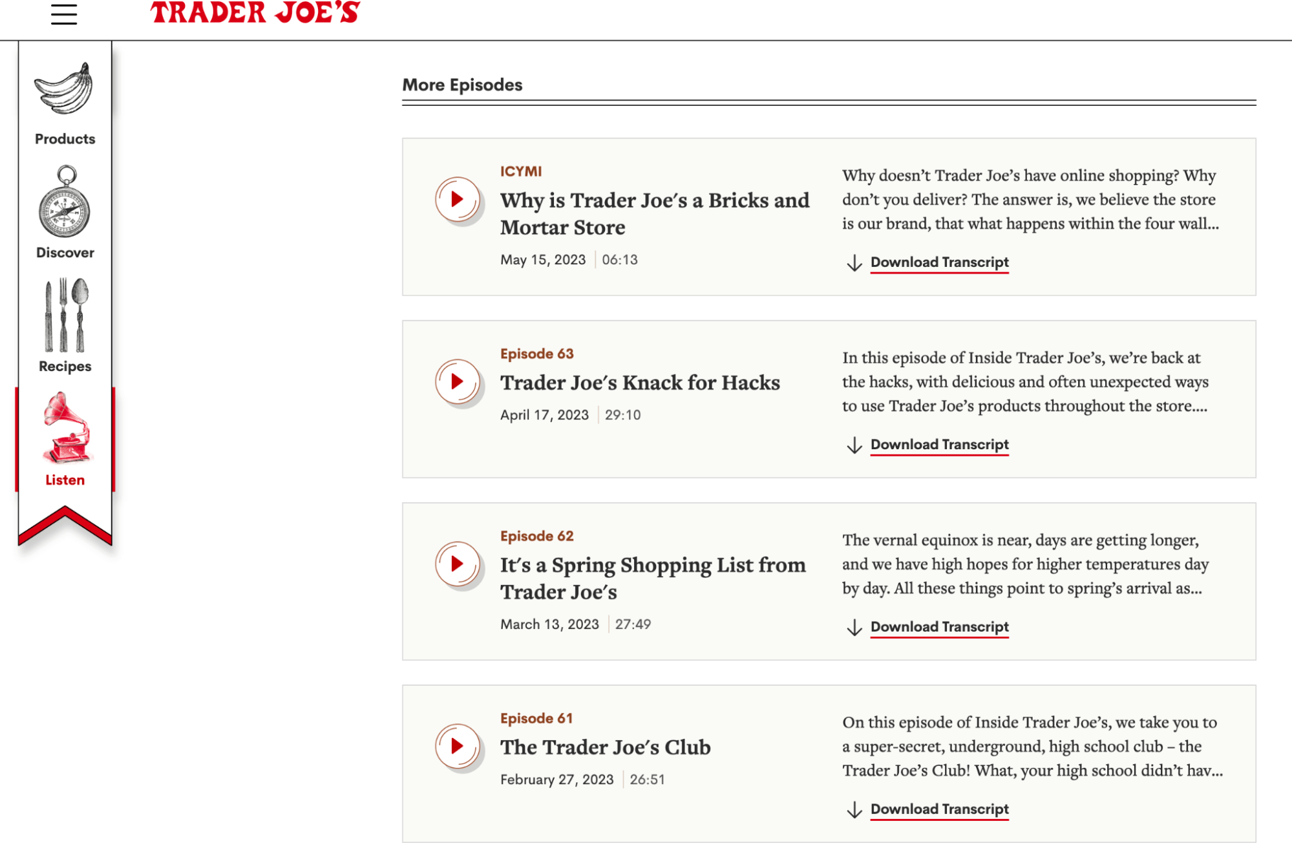Click the Listen sidebar label
Viewport: 1292px width, 861px height.
65,480
